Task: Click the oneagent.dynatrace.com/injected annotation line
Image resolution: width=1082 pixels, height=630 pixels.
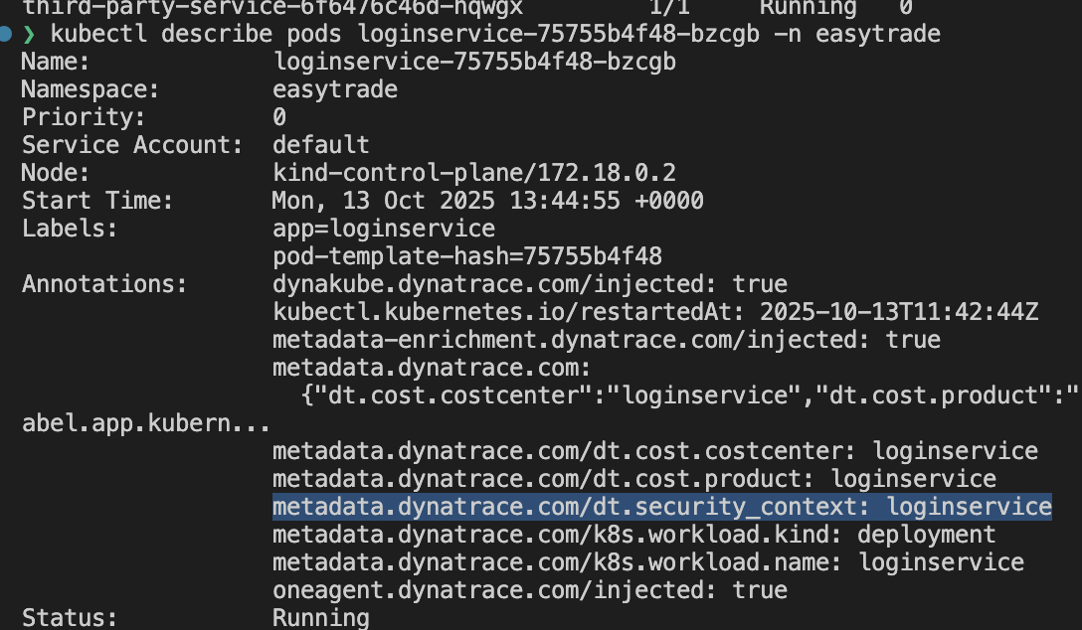Action: 530,590
